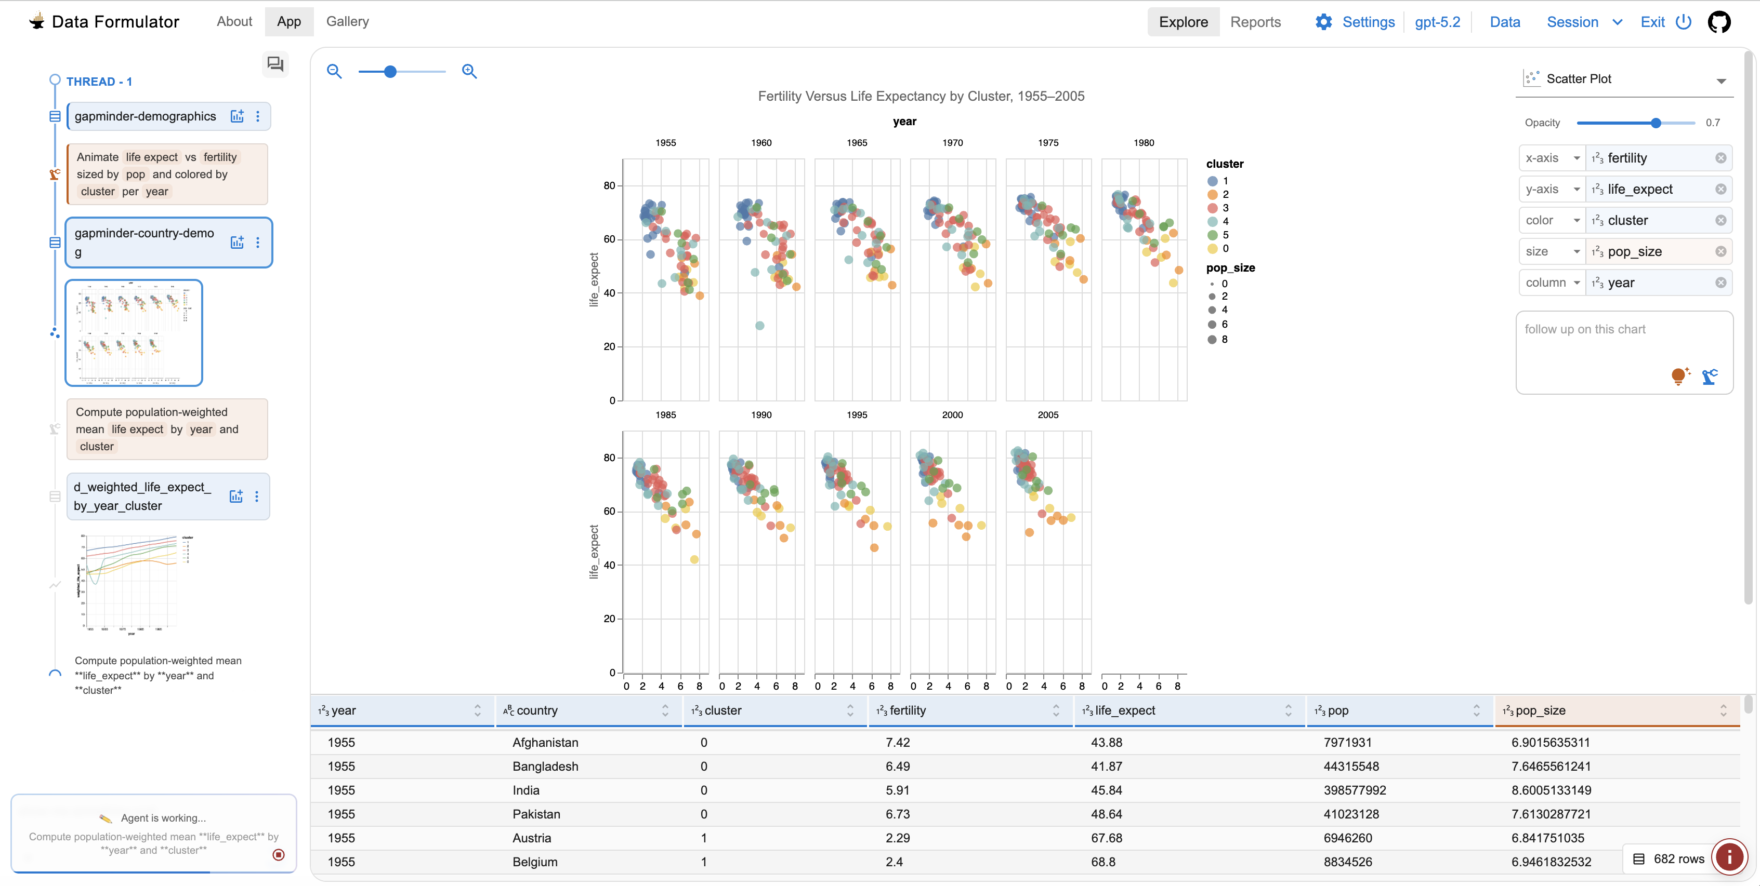Viewport: 1760px width, 886px height.
Task: Switch to Explore view toggle
Action: 1184,22
